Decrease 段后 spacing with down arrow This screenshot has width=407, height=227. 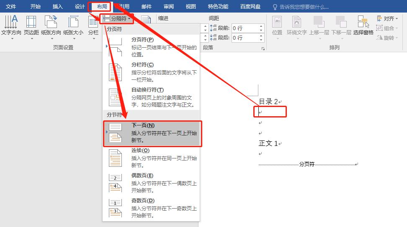point(261,40)
